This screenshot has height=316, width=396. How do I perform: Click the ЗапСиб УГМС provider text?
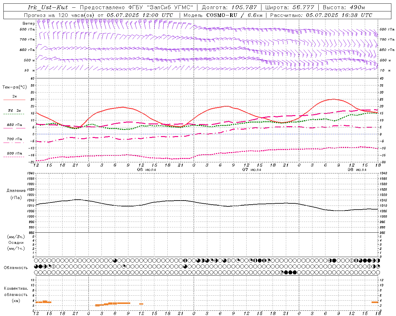(170, 7)
